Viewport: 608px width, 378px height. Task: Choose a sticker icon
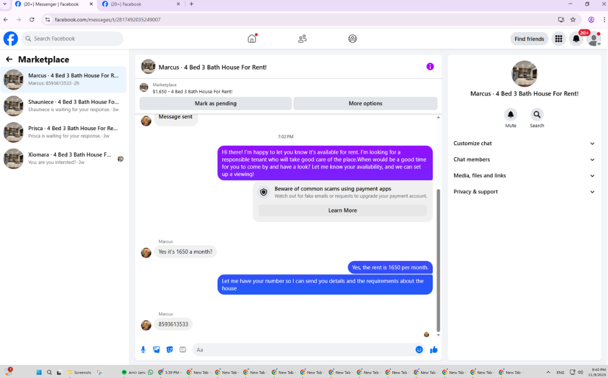coord(170,350)
